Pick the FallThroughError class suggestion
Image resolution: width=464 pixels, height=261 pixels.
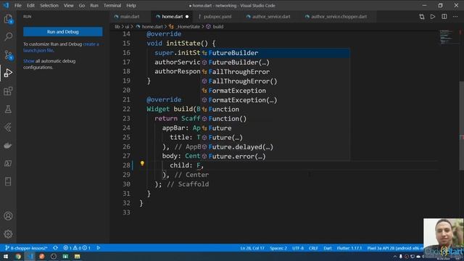275,72
